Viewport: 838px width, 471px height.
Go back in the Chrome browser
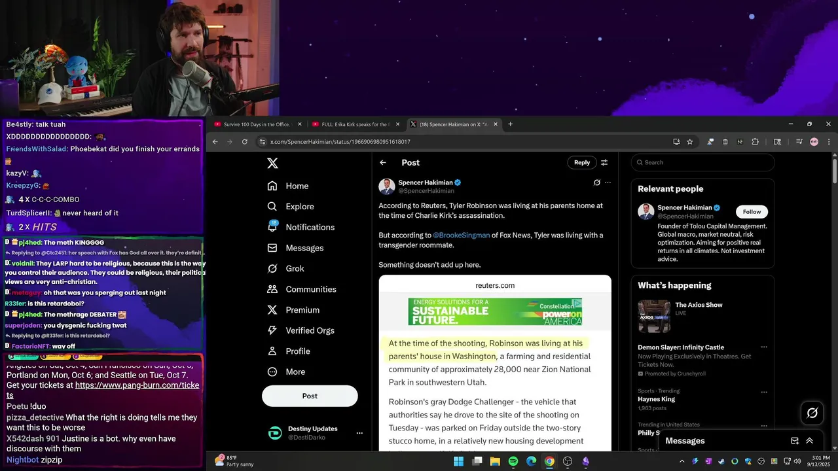215,141
